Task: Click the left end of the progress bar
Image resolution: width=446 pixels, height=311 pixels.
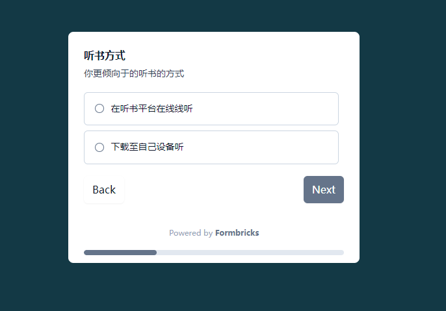Action: click(86, 252)
